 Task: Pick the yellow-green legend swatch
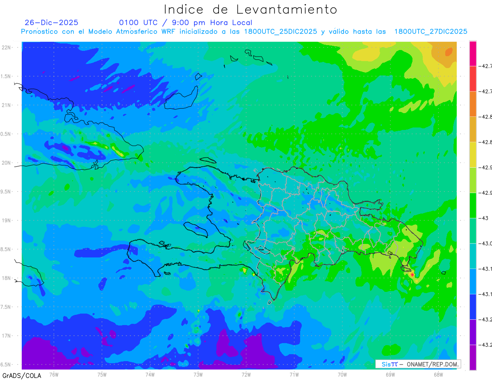point(473,180)
